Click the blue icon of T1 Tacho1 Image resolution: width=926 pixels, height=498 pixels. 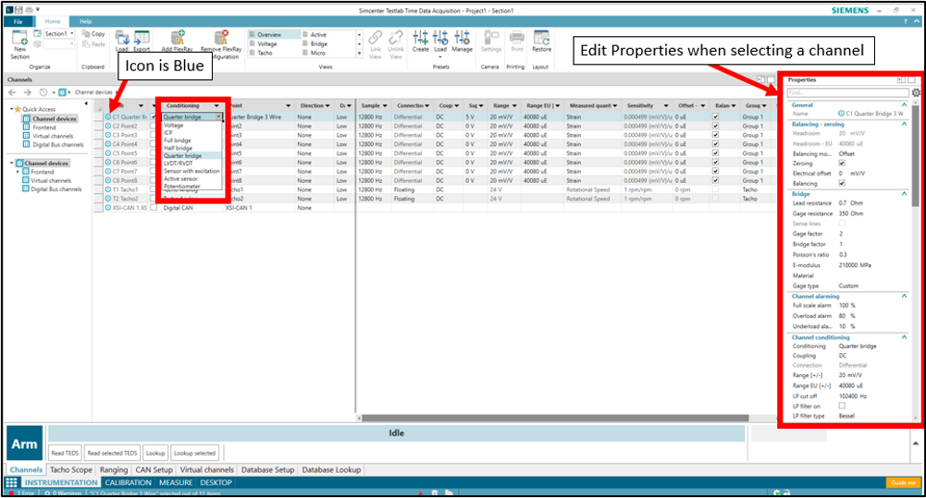pyautogui.click(x=108, y=189)
